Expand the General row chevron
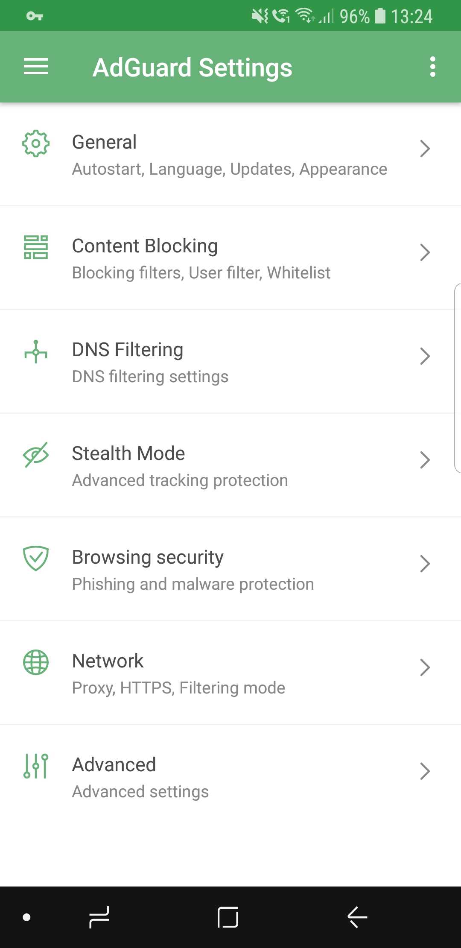Screen dimensions: 461x948 tap(425, 149)
